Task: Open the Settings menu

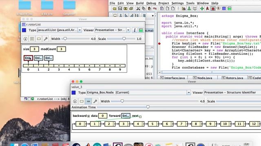Action: [x=178, y=3]
